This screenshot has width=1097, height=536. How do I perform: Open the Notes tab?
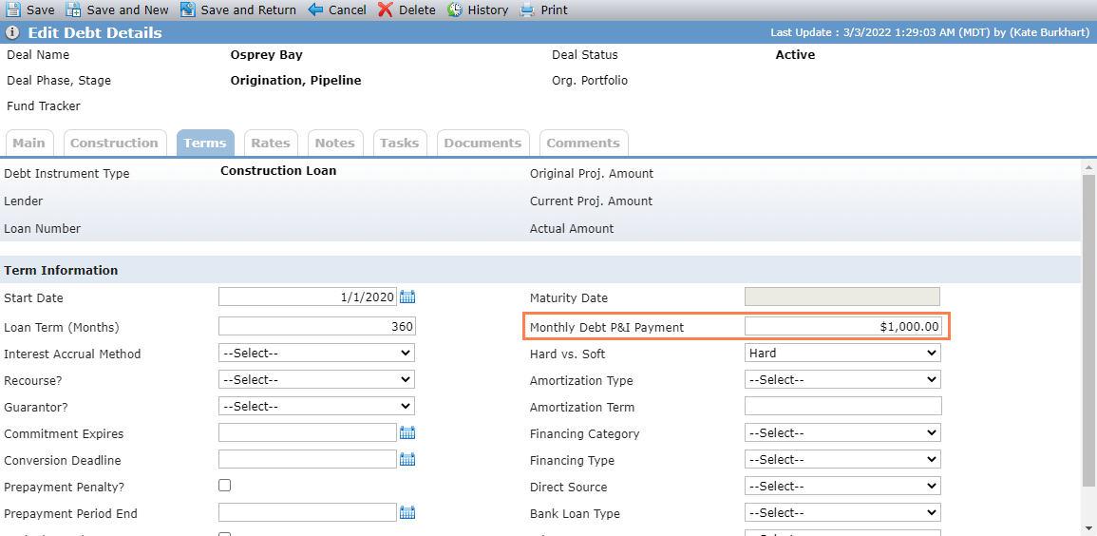[335, 143]
